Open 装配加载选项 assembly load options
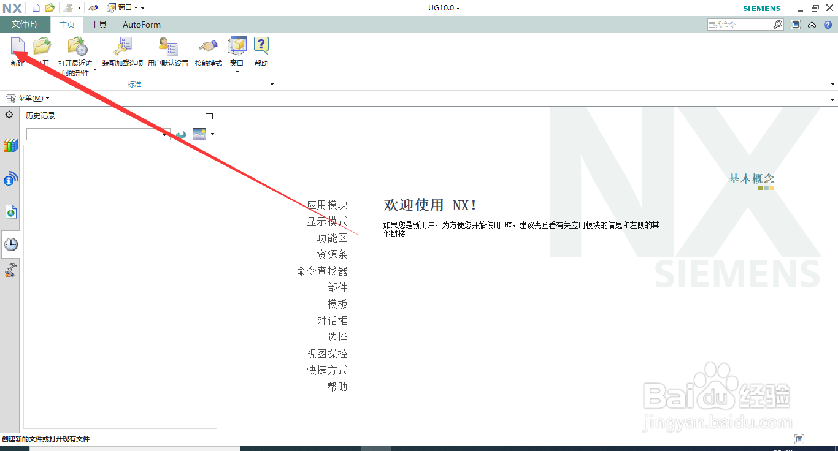 pyautogui.click(x=122, y=47)
